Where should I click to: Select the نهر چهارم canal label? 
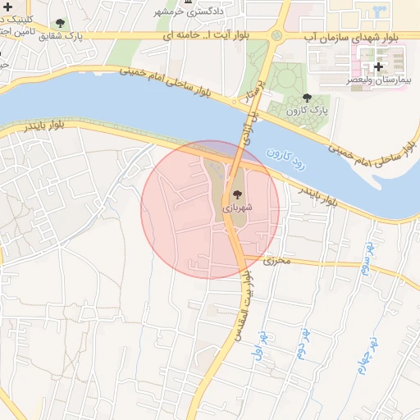[368, 354]
